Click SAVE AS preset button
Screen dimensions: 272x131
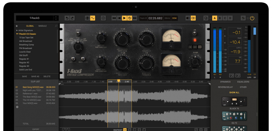(x=35, y=77)
